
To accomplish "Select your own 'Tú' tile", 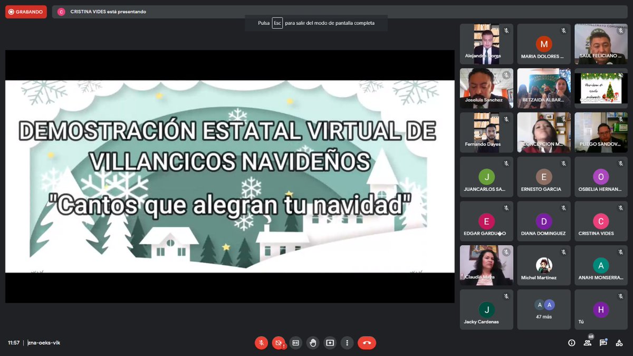I will click(x=601, y=310).
